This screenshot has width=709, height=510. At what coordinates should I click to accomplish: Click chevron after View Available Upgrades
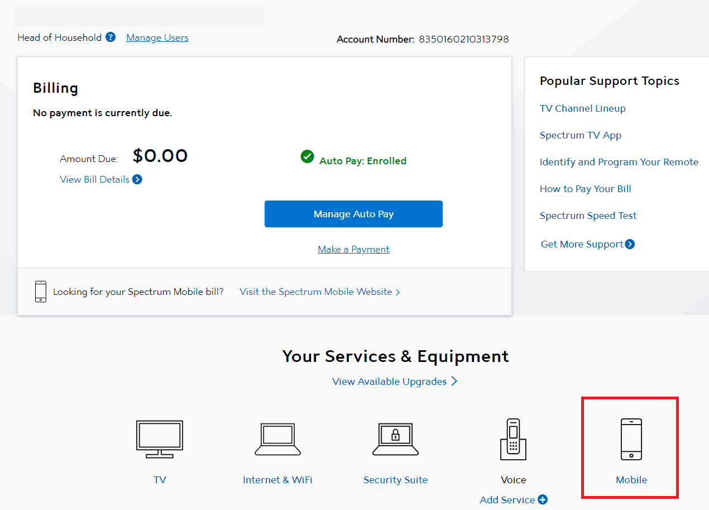pyautogui.click(x=454, y=381)
